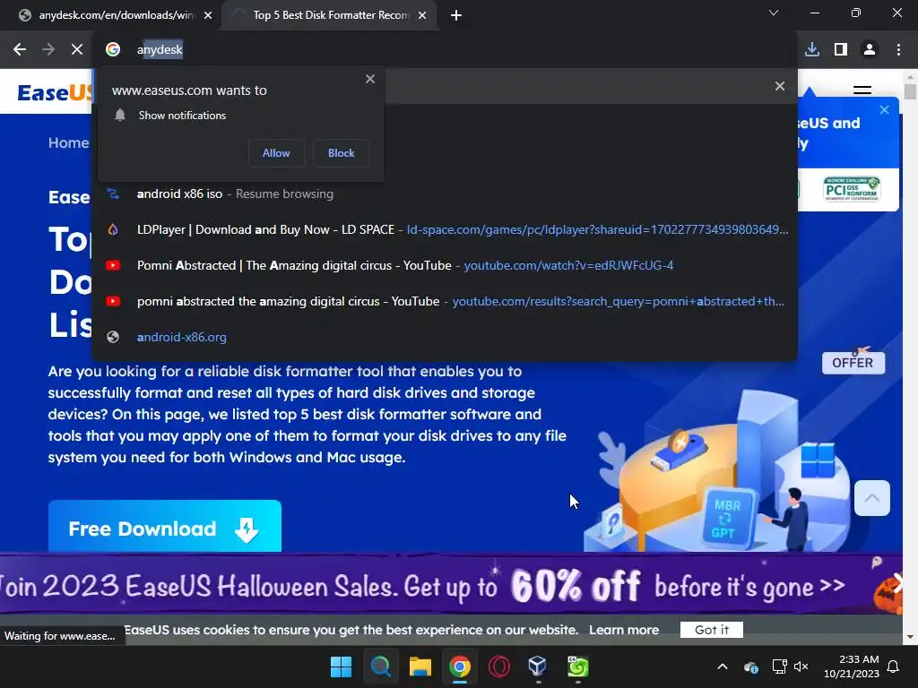Go back using the browser back arrow
The height and width of the screenshot is (688, 918).
[20, 50]
